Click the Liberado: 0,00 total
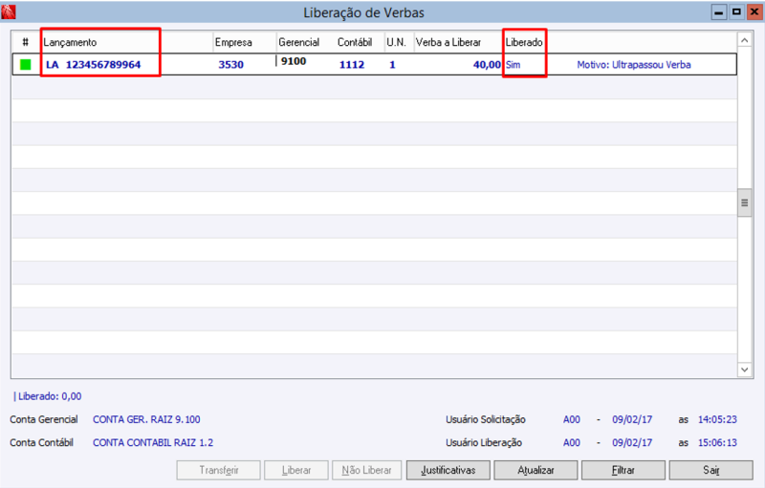Image resolution: width=765 pixels, height=488 pixels. tap(50, 396)
